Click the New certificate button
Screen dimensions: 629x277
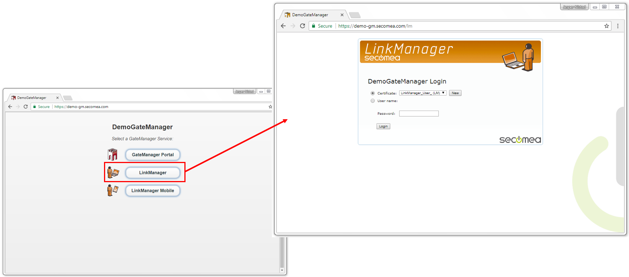click(455, 93)
